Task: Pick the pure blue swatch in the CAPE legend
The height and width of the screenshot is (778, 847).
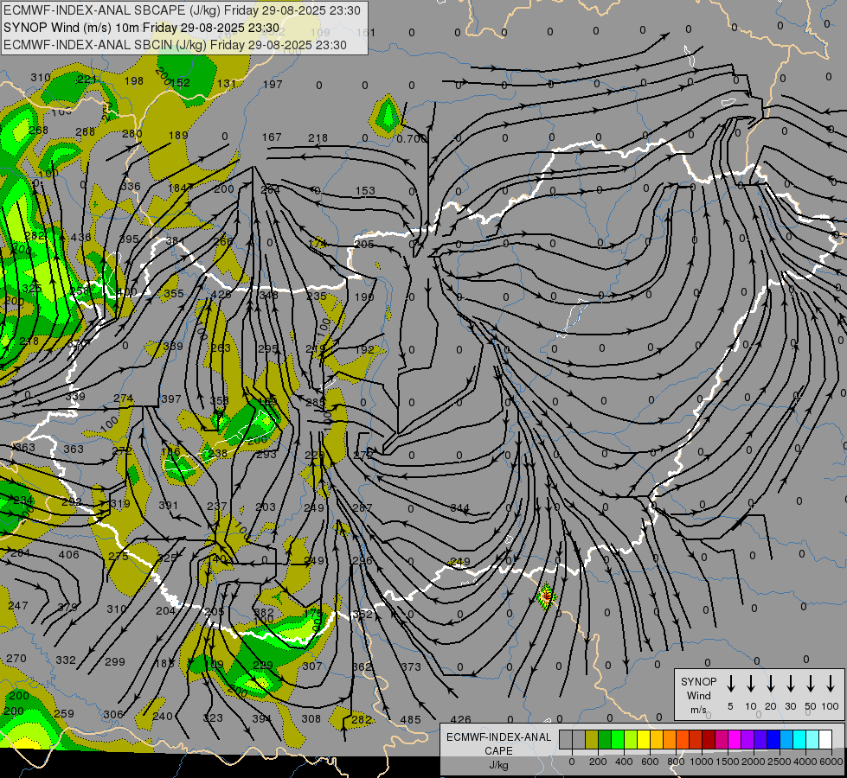Action: pos(773,740)
